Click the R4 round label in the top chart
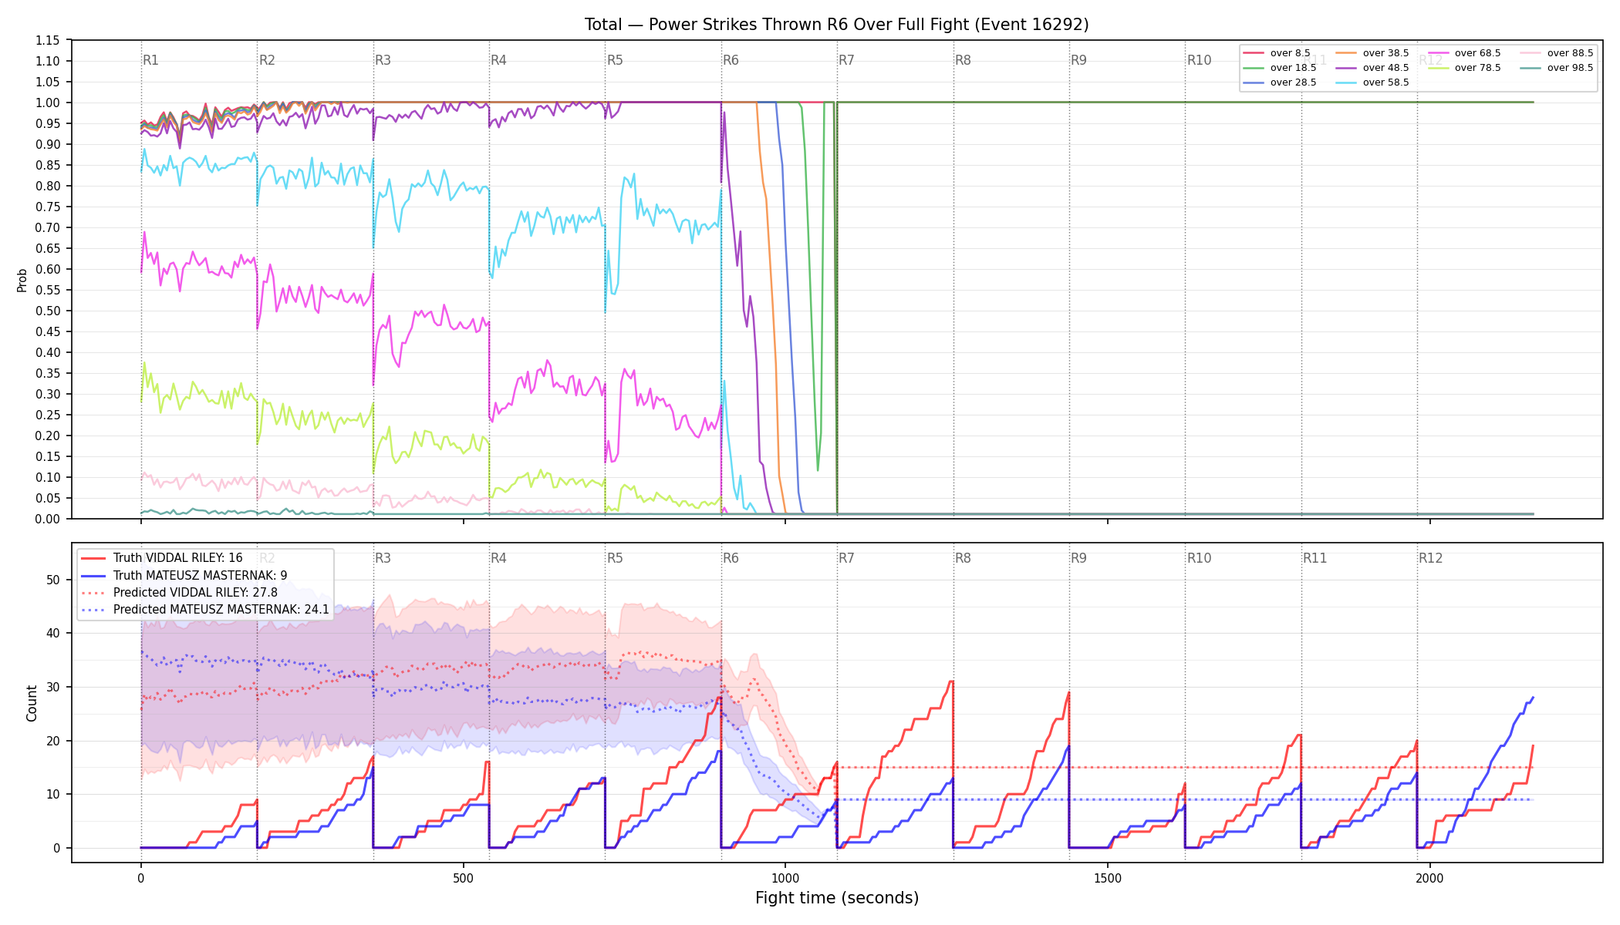 498,60
